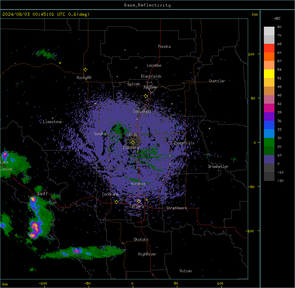Click the white plus marker north of Drumheller

(x=209, y=128)
